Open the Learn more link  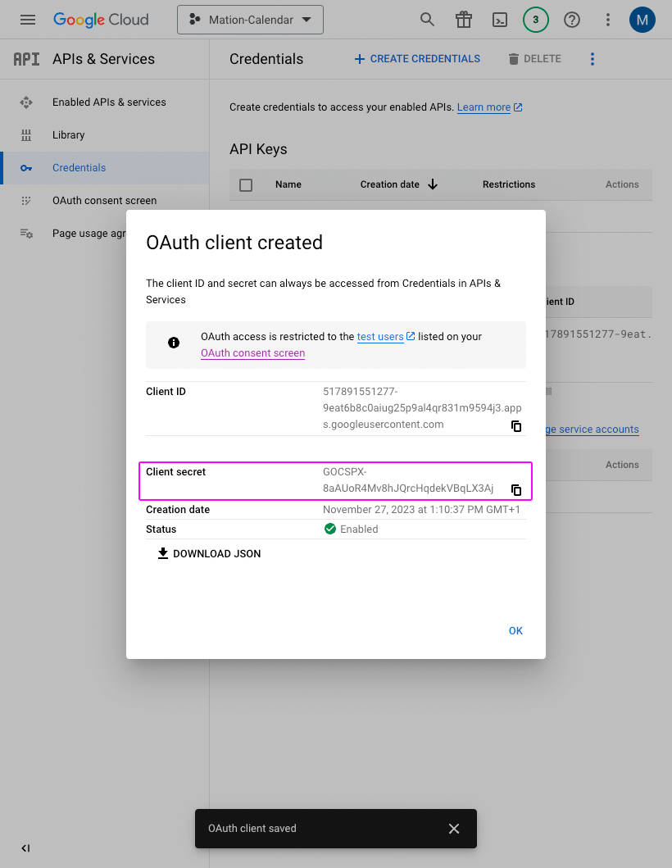click(x=490, y=107)
